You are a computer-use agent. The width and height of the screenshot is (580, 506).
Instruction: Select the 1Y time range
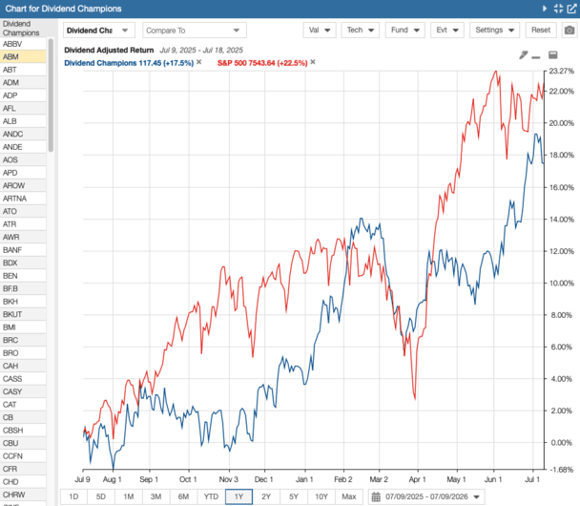238,496
